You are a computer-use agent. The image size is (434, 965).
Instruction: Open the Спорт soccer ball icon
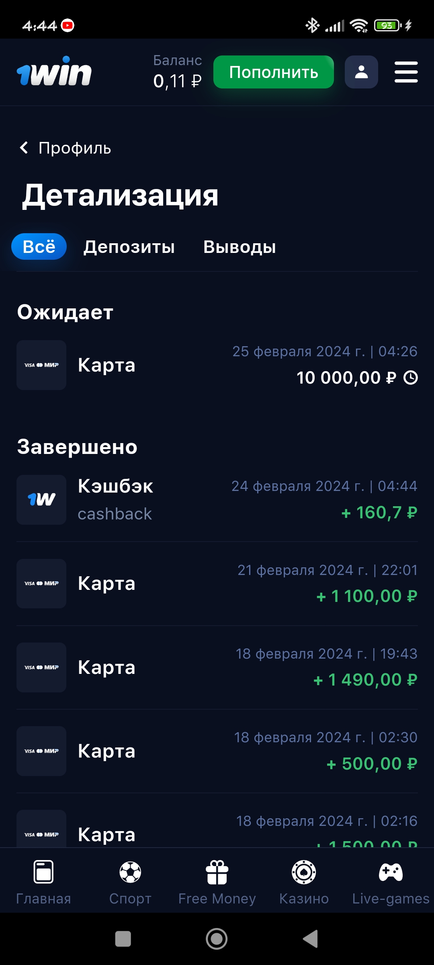point(130,872)
